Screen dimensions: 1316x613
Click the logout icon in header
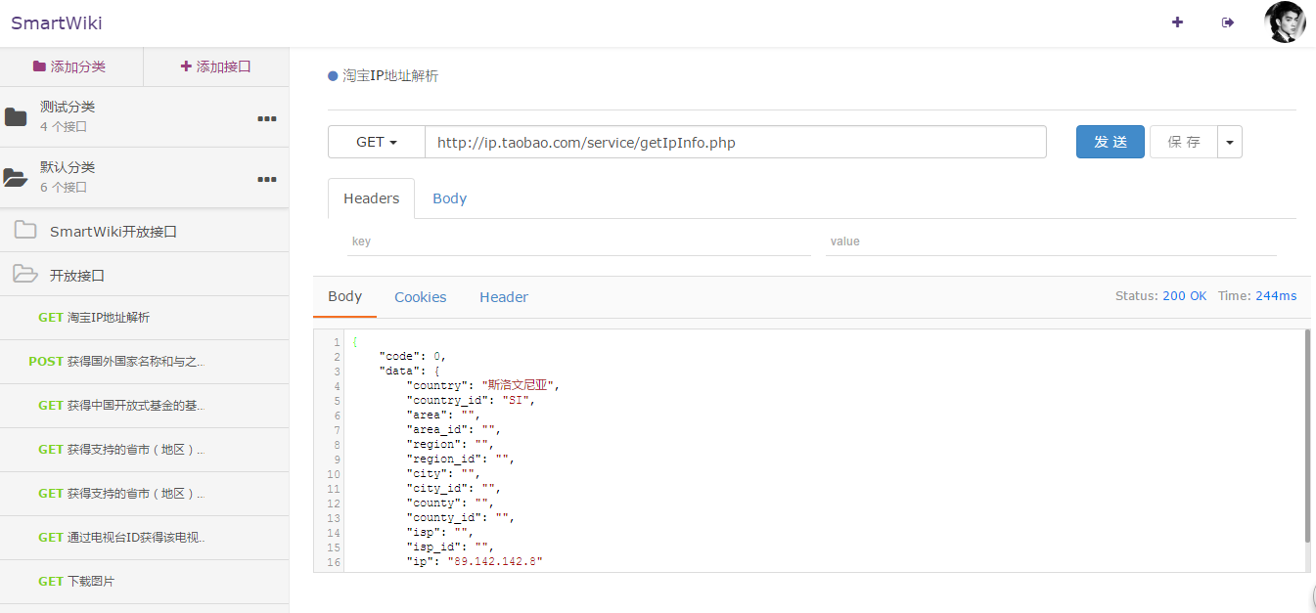[1228, 22]
